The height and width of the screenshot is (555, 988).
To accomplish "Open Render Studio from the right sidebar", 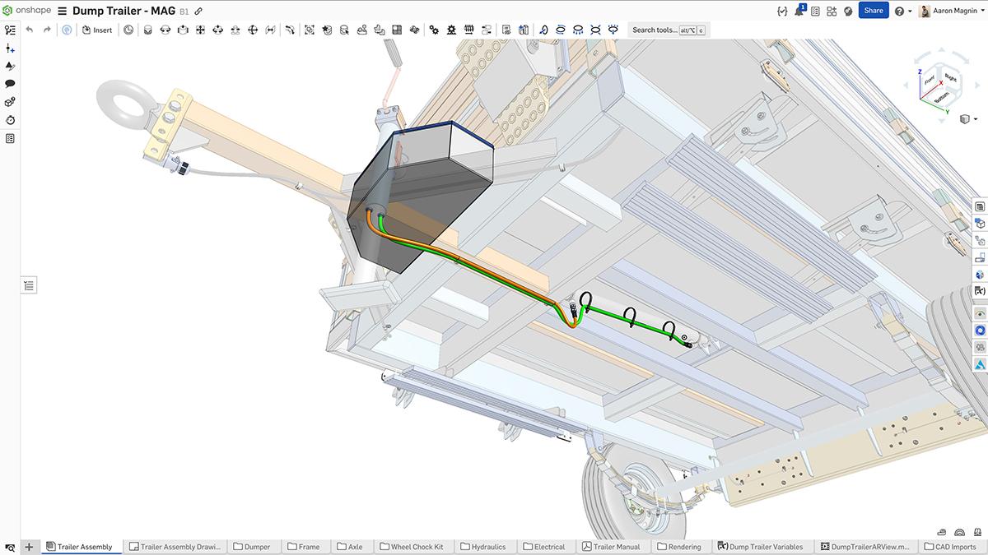I will tap(980, 329).
